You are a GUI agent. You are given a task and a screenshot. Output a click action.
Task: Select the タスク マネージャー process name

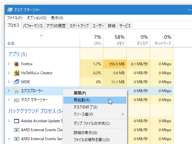click(x=34, y=100)
